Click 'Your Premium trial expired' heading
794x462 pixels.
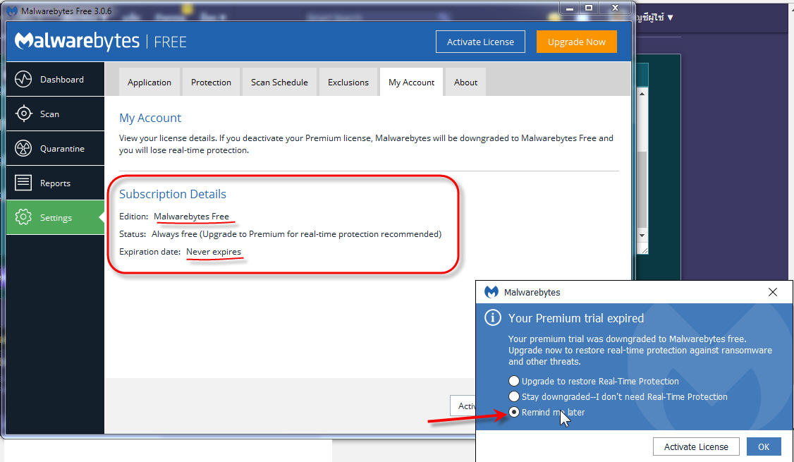(x=576, y=318)
